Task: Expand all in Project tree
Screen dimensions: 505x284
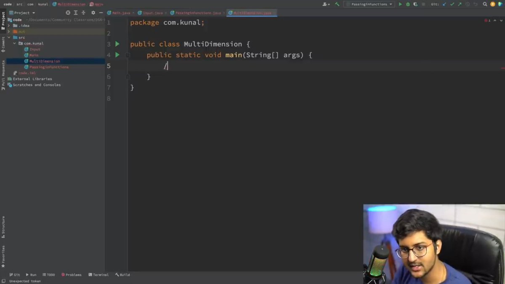Action: click(76, 13)
